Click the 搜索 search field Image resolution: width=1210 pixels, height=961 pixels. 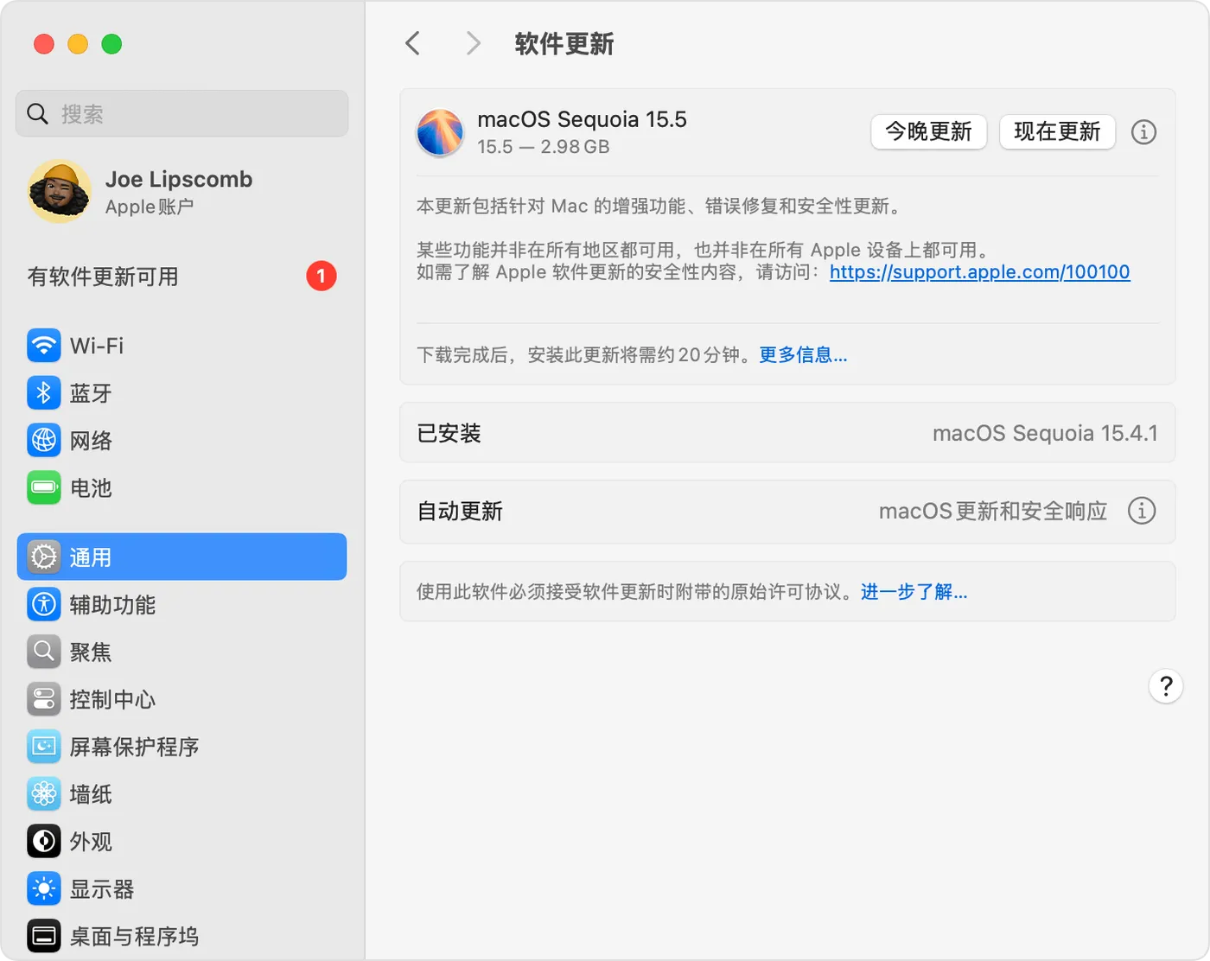[181, 113]
